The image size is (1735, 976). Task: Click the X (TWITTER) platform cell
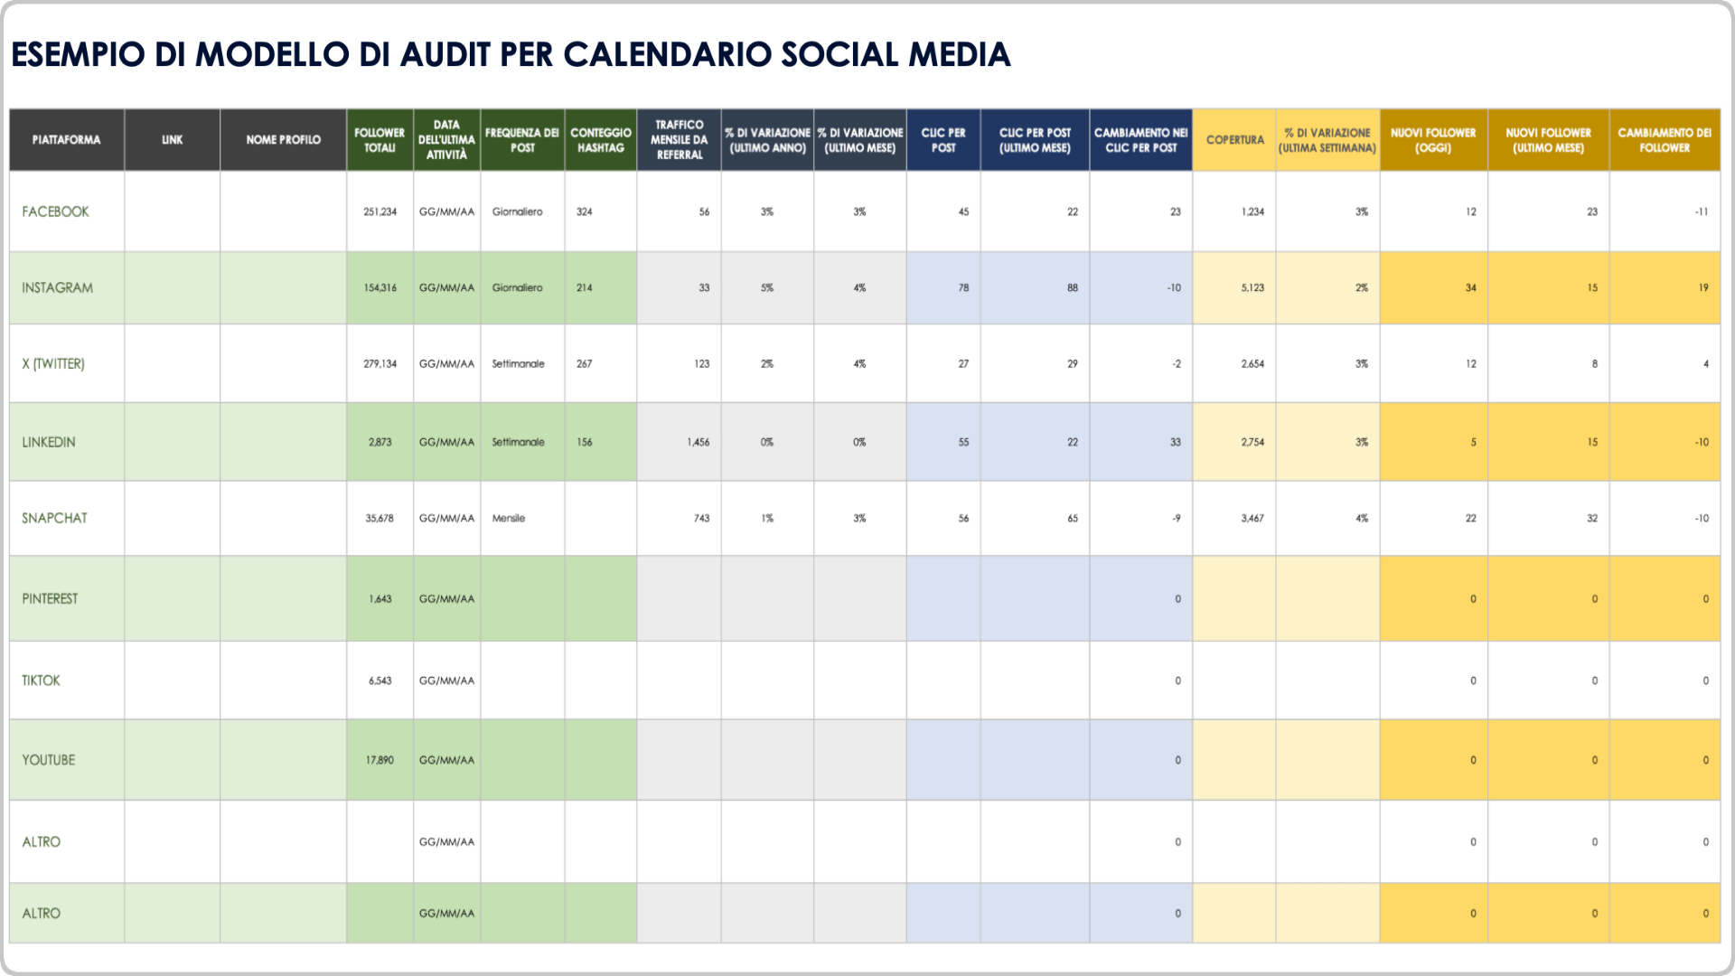(x=67, y=363)
